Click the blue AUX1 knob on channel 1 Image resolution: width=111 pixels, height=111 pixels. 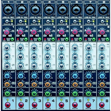click(7, 76)
